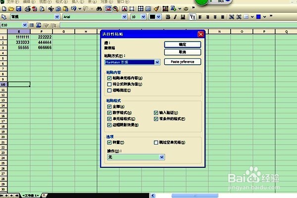Click the binoculars search icon
The width and height of the screenshot is (297, 198).
click(99, 9)
